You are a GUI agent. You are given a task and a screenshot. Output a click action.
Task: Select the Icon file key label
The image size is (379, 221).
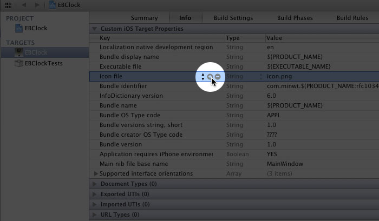[x=111, y=77]
